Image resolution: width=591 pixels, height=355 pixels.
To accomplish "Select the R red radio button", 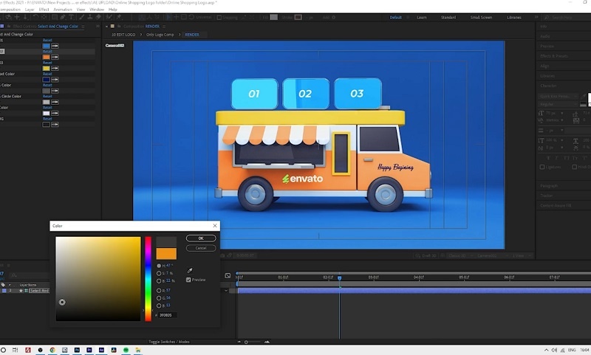I will click(159, 290).
